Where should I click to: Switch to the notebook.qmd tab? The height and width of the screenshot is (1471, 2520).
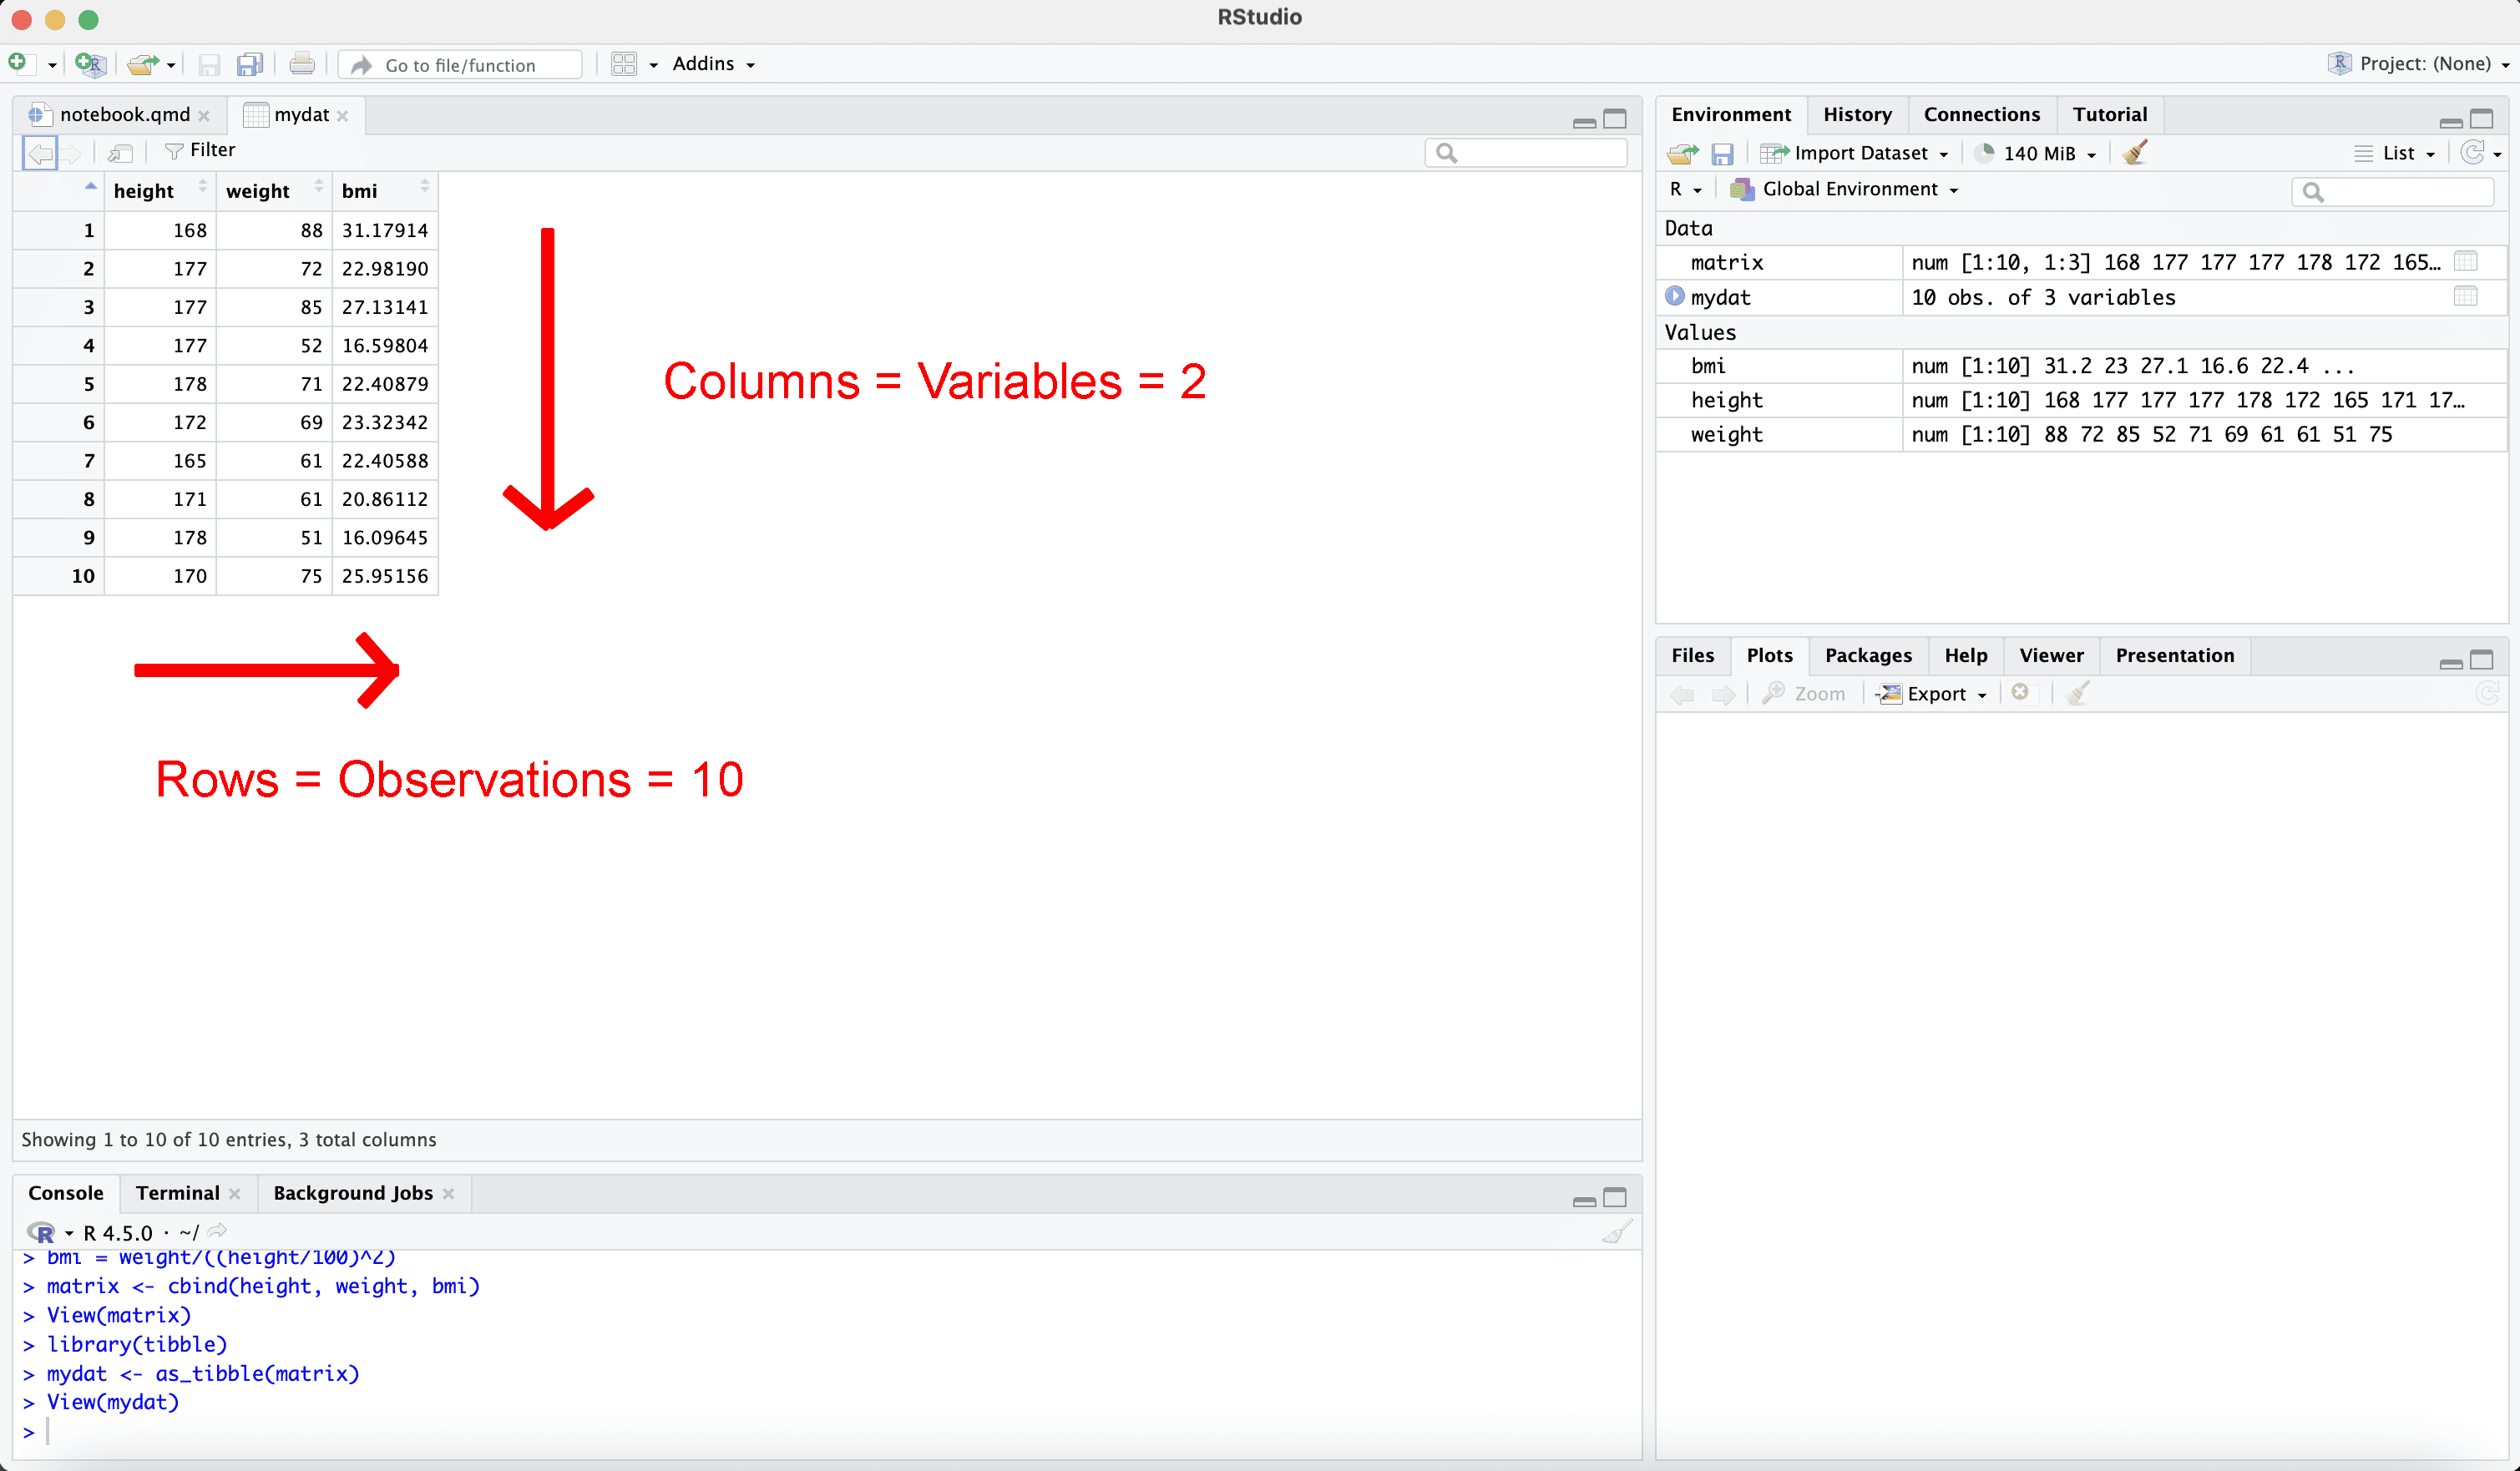124,115
